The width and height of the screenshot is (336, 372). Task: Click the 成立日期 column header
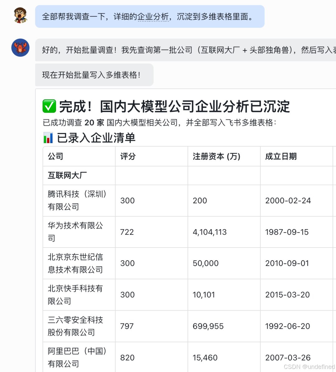(x=296, y=156)
